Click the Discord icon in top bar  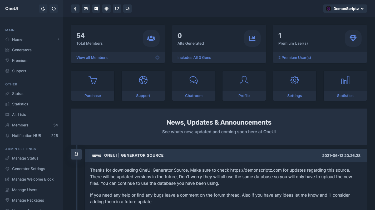click(x=96, y=9)
